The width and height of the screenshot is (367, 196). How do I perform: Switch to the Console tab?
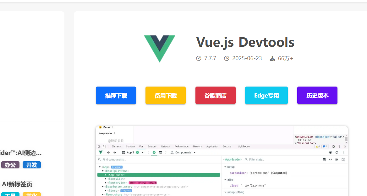130,146
